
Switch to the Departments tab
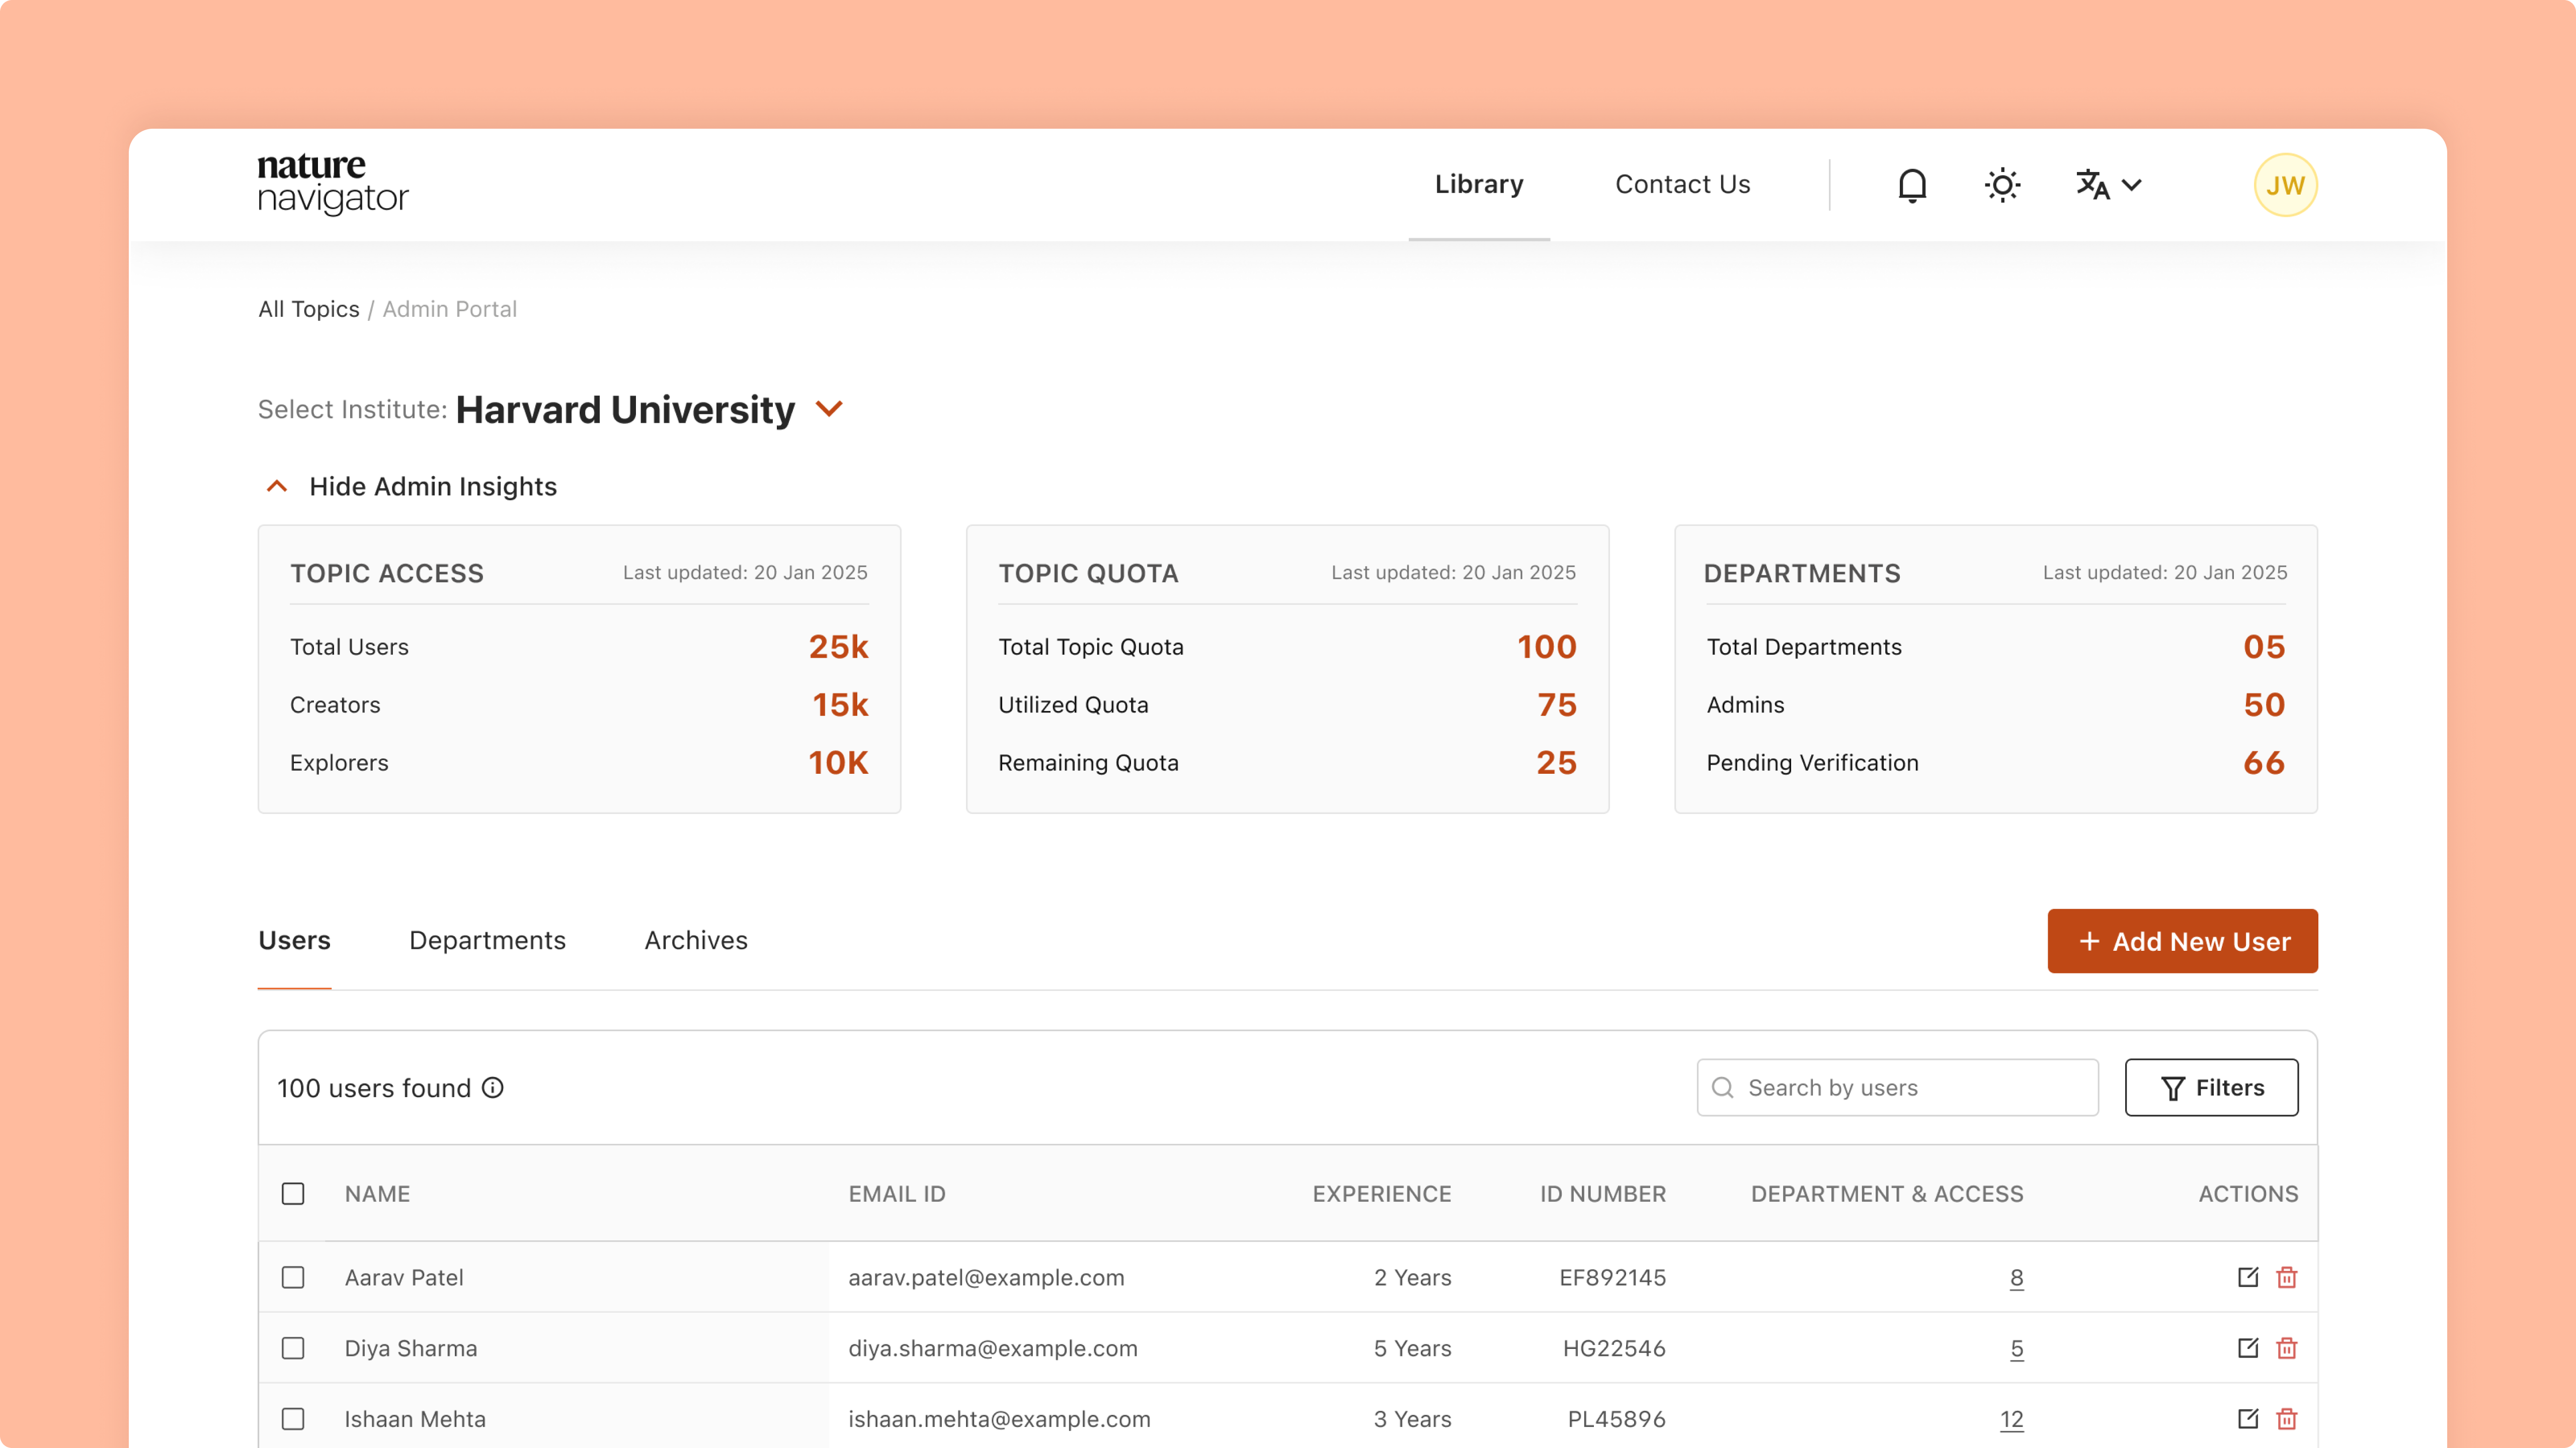click(x=487, y=940)
